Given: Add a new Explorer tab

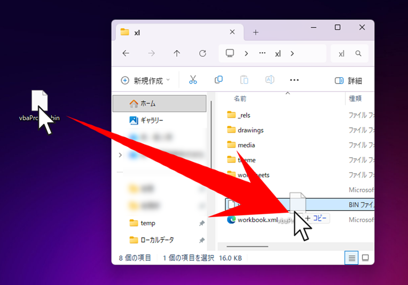Looking at the screenshot, I should (255, 32).
